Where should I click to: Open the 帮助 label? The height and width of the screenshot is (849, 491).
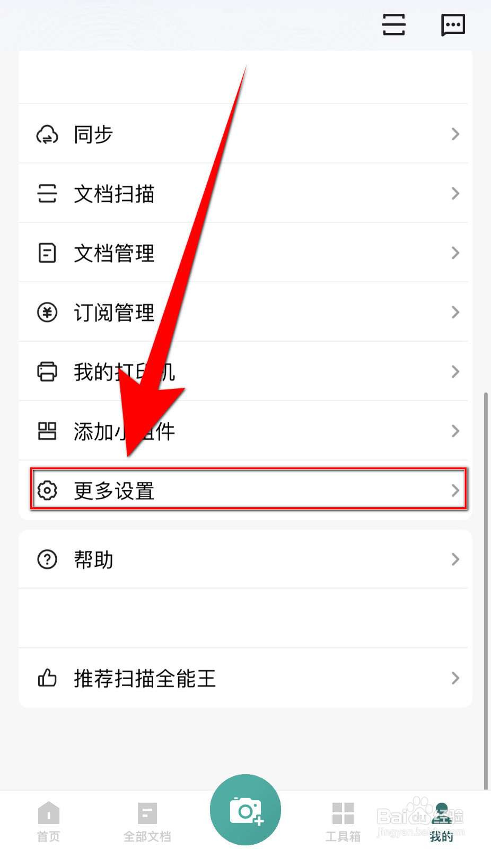click(x=93, y=560)
